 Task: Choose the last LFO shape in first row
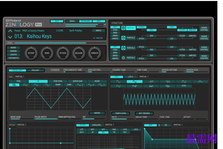coord(200,82)
